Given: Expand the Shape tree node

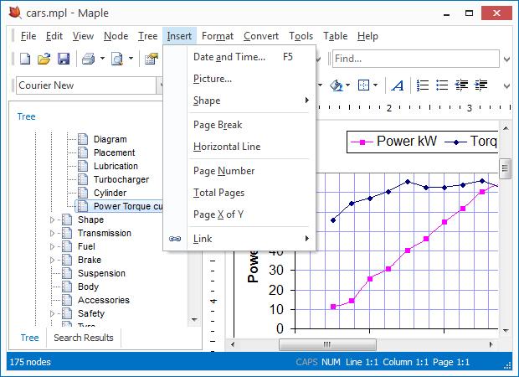Looking at the screenshot, I should coord(52,219).
